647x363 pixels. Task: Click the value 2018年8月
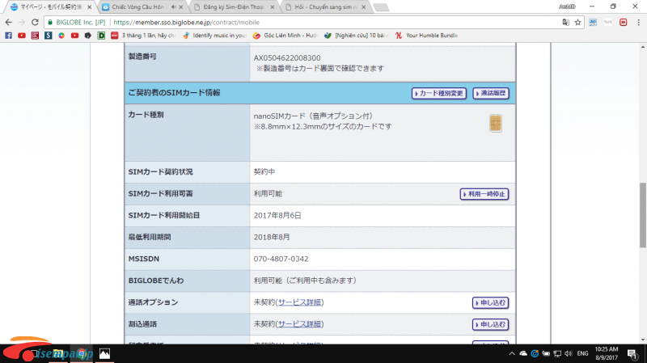point(272,237)
